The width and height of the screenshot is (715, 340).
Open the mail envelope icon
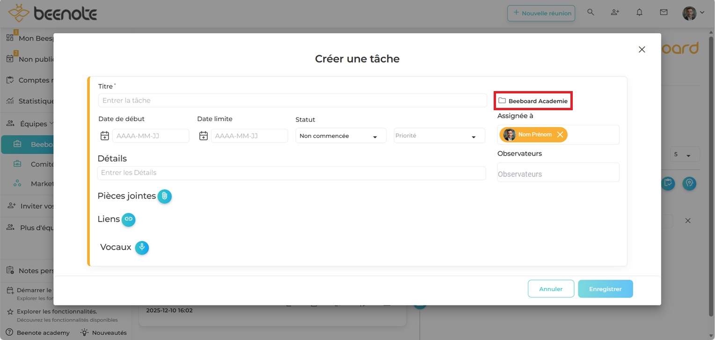click(664, 13)
